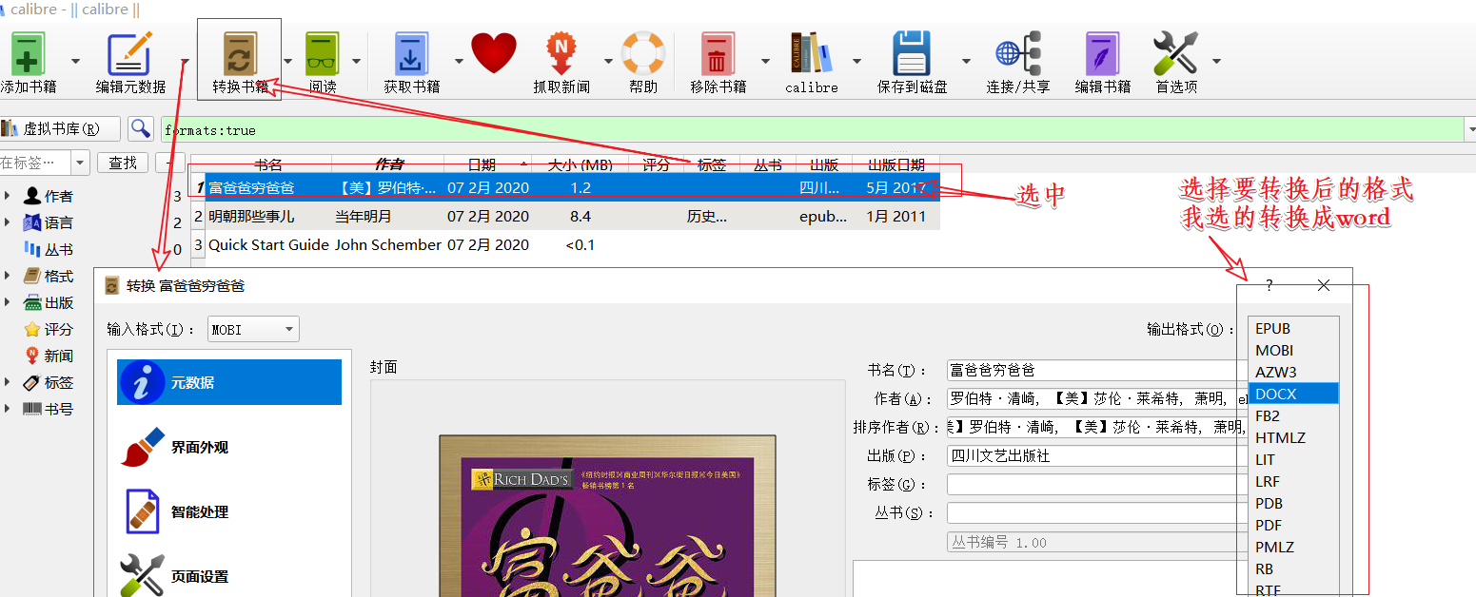Click the Find (查找) button
Viewport: 1476px width, 597px height.
(x=123, y=163)
